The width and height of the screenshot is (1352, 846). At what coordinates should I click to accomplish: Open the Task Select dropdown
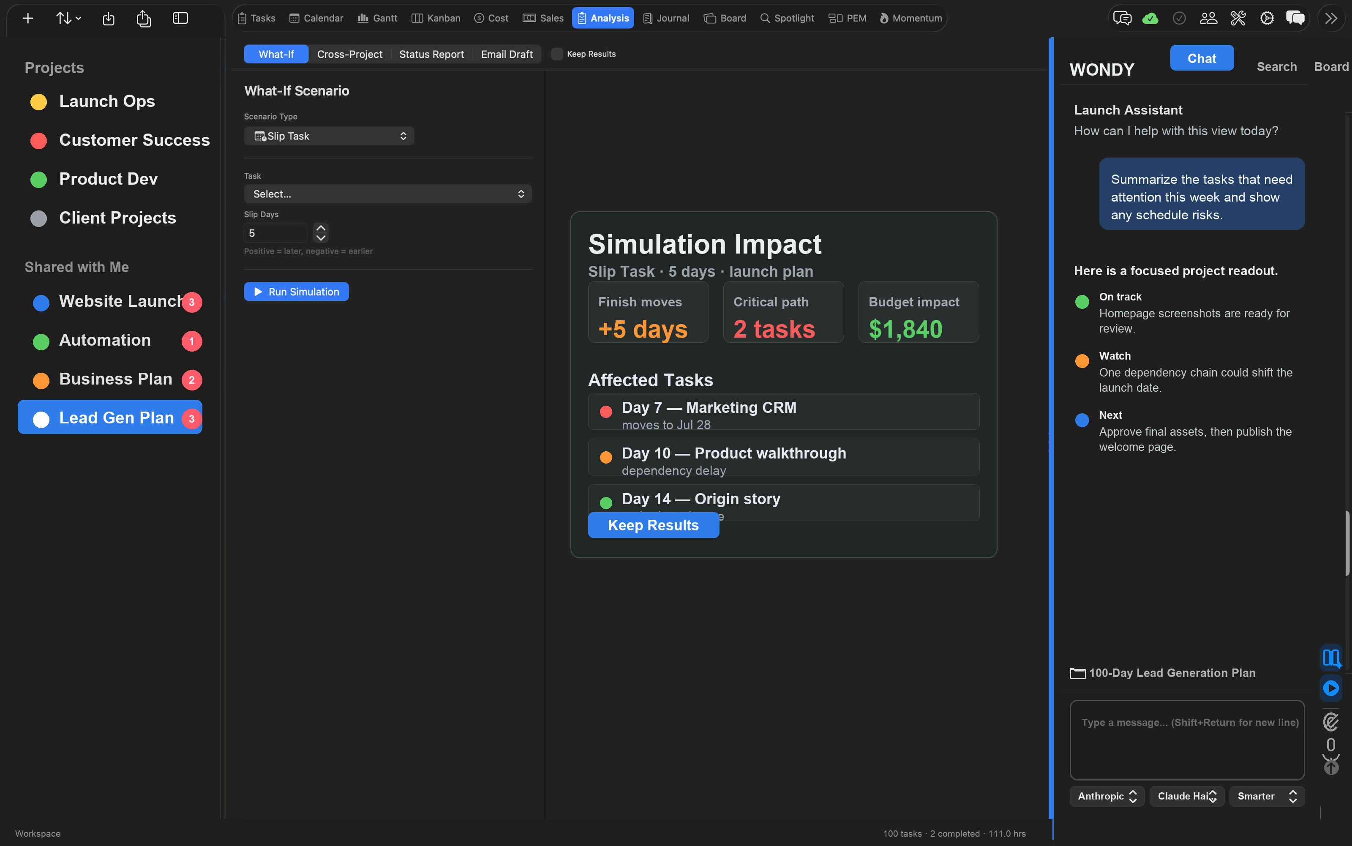click(388, 194)
